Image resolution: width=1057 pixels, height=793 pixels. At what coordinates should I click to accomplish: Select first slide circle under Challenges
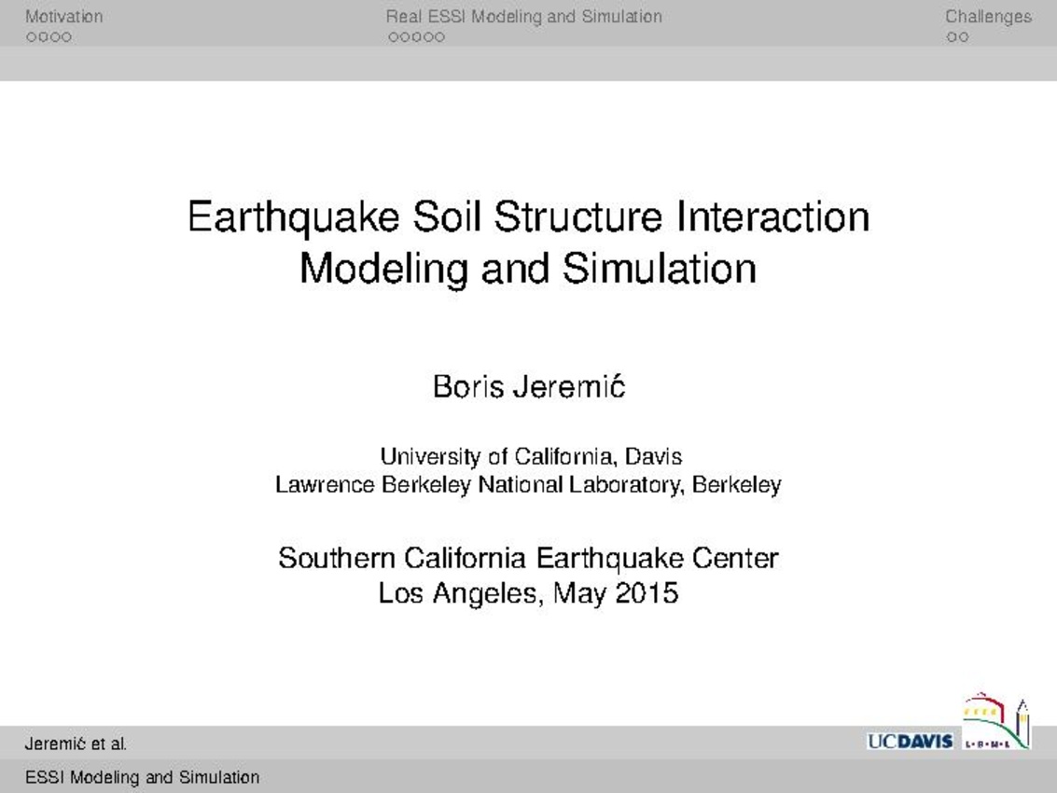click(x=951, y=38)
